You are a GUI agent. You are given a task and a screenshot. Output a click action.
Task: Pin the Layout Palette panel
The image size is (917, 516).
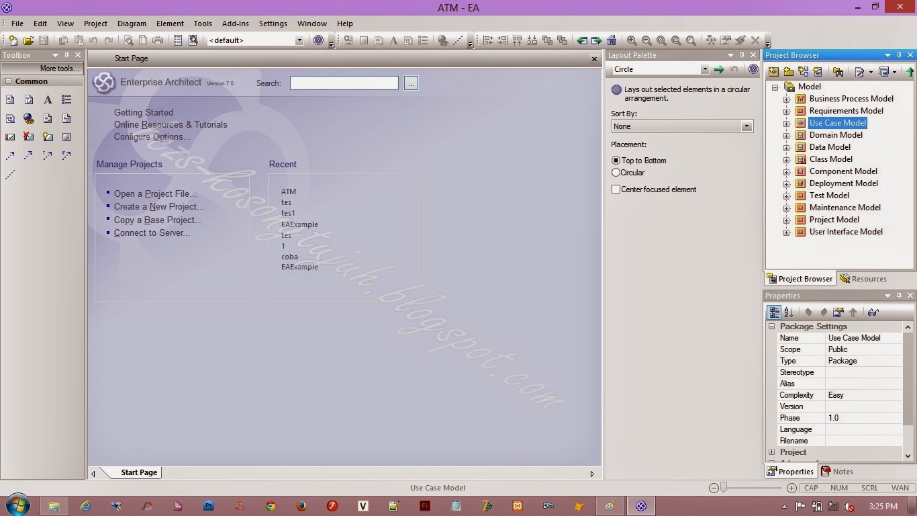(742, 55)
